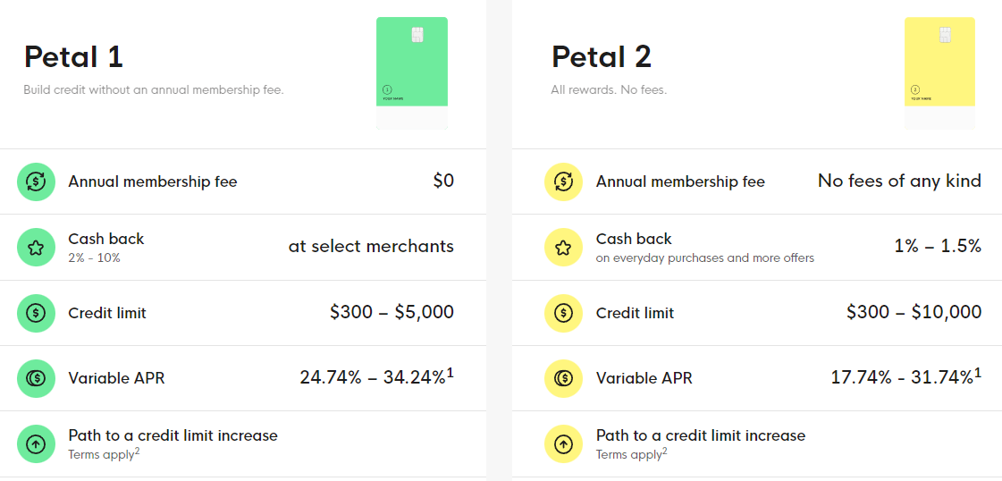Click Petal 2 variable APR coins icon

(563, 379)
